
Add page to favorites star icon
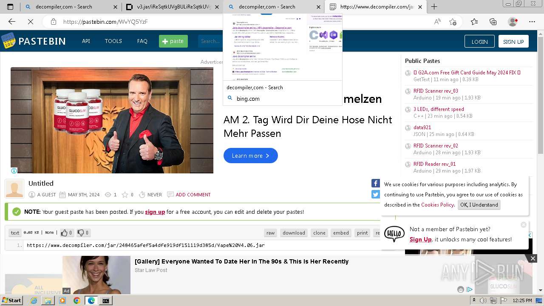pyautogui.click(x=453, y=22)
